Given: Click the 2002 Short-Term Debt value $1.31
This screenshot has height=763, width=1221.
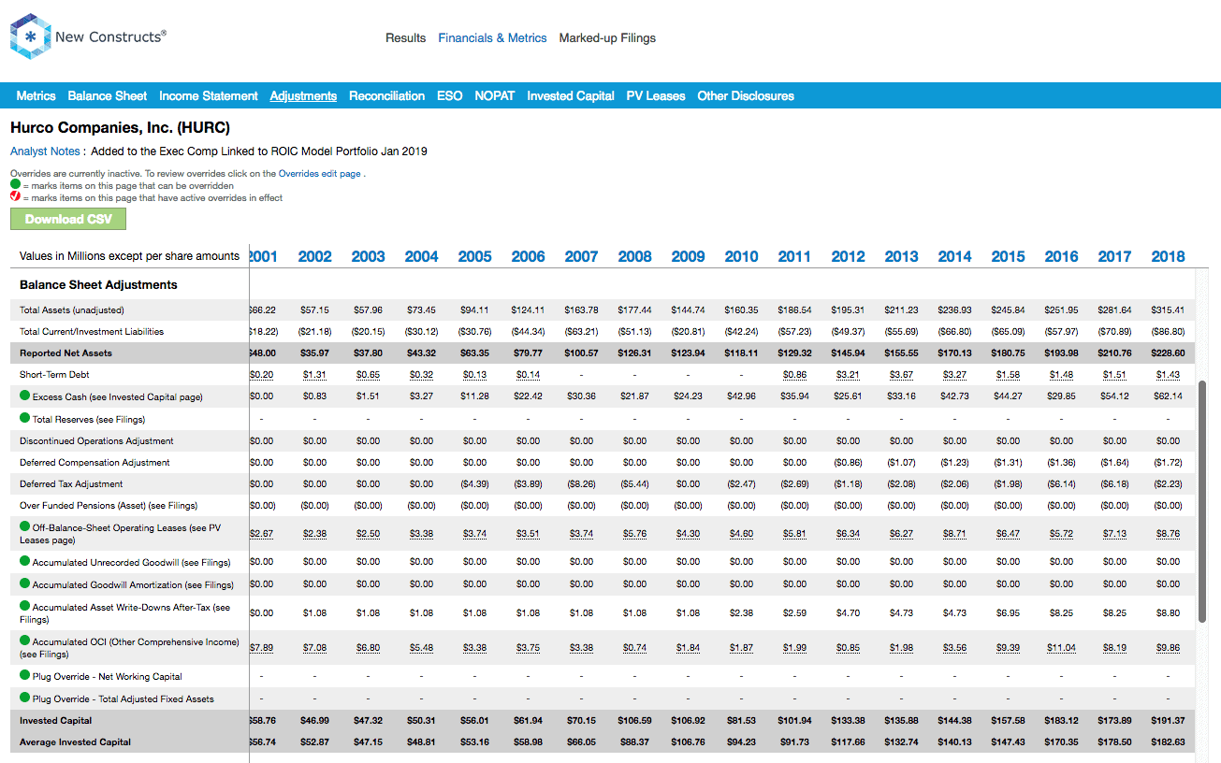Looking at the screenshot, I should 315,375.
